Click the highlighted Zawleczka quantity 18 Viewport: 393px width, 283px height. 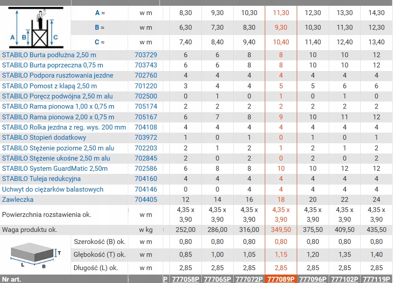(x=281, y=200)
